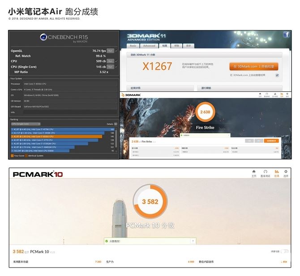Click the question mark in PCMark score notification
This screenshot has height=276, width=300.
point(193,241)
